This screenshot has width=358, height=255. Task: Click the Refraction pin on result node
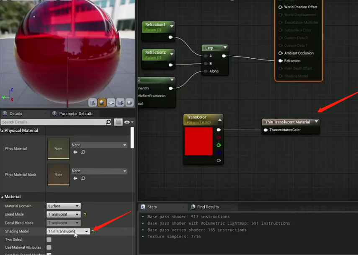(x=281, y=61)
